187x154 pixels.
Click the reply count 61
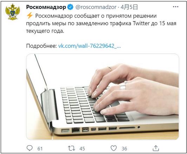point(40,149)
